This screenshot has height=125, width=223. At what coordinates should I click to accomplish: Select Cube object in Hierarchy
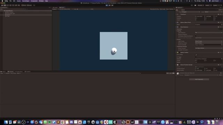tap(8, 16)
